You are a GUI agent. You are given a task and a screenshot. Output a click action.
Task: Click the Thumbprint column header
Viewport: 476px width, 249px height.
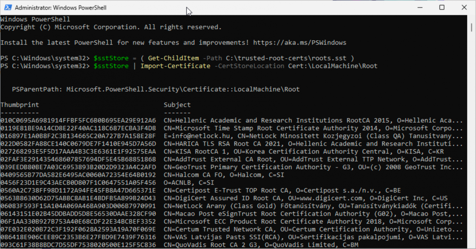20,104
